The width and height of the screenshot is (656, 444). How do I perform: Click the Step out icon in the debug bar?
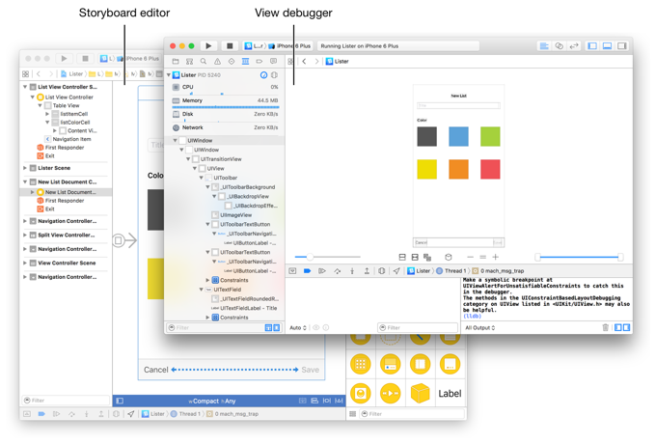coord(367,271)
